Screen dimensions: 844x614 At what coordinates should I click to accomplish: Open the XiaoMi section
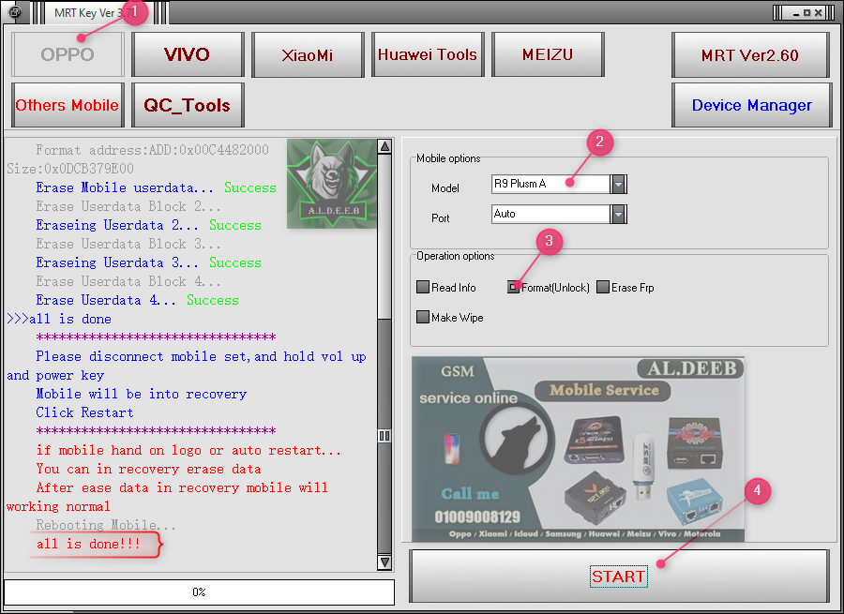[308, 54]
